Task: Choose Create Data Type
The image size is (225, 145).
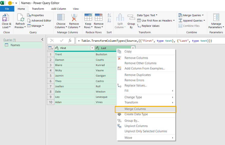Action: click(x=146, y=114)
